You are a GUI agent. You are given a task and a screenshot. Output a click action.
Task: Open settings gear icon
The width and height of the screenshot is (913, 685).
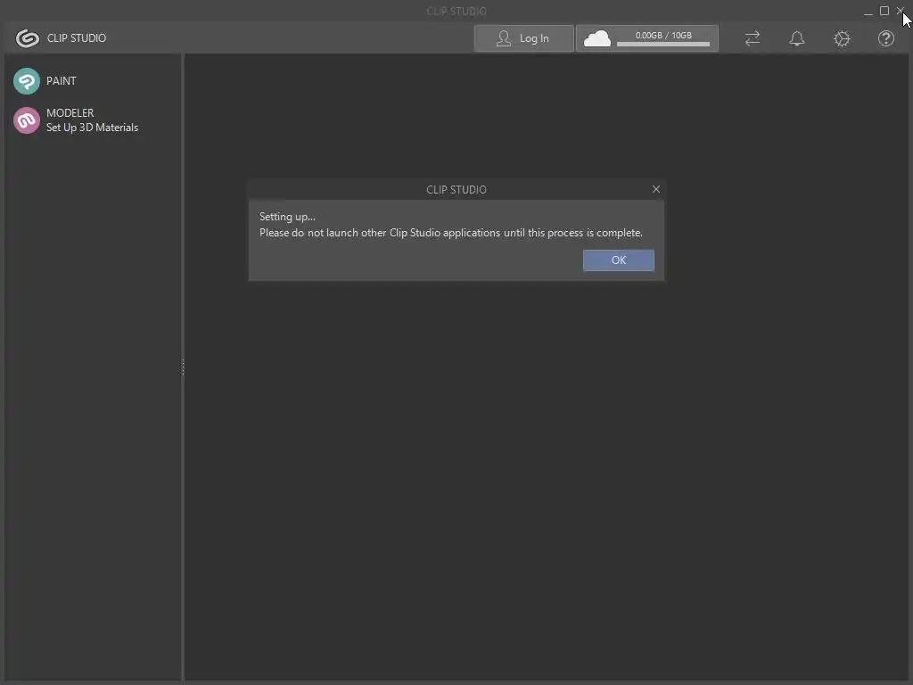click(842, 38)
